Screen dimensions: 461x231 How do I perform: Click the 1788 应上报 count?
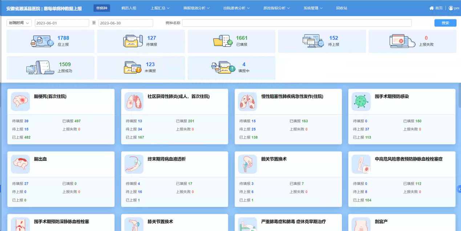point(63,38)
